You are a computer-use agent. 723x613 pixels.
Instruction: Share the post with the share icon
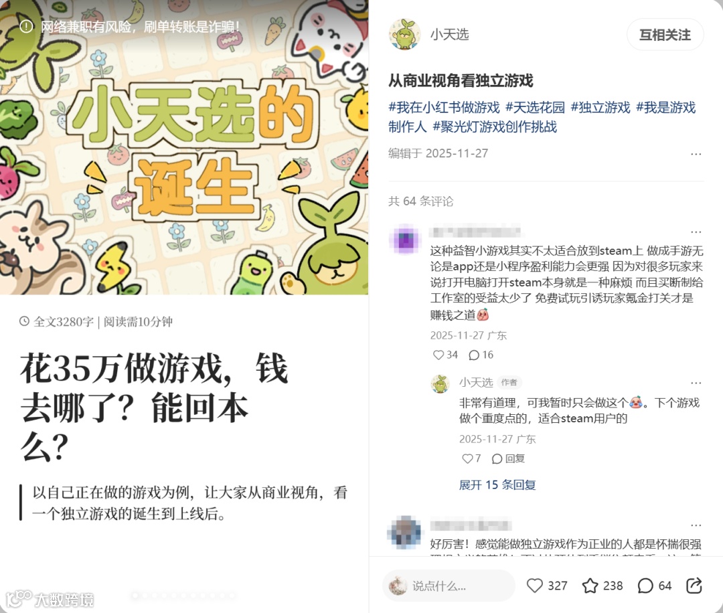694,586
